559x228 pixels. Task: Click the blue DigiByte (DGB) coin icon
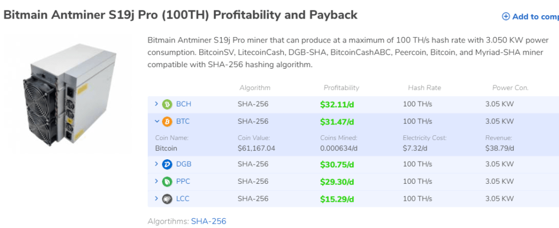pyautogui.click(x=166, y=164)
